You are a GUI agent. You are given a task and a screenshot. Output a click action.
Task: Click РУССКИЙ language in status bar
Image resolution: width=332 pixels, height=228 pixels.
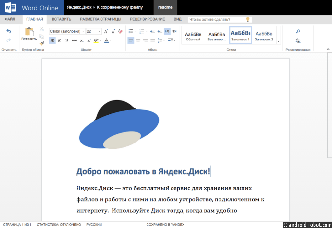tap(94, 225)
